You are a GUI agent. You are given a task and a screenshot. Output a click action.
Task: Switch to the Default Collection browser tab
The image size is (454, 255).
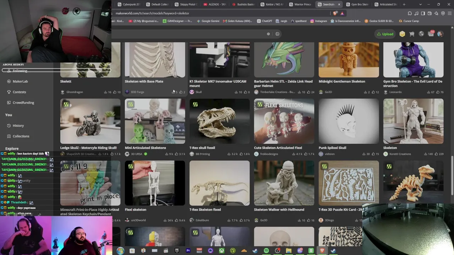(157, 5)
